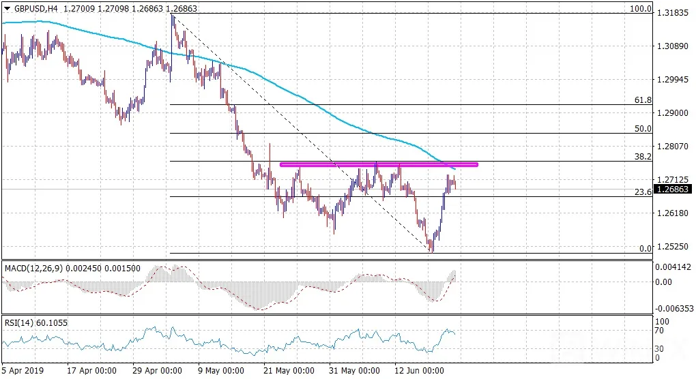The width and height of the screenshot is (696, 379).
Task: Open the GBPUSD chart dropdown triangle
Action: click(7, 8)
